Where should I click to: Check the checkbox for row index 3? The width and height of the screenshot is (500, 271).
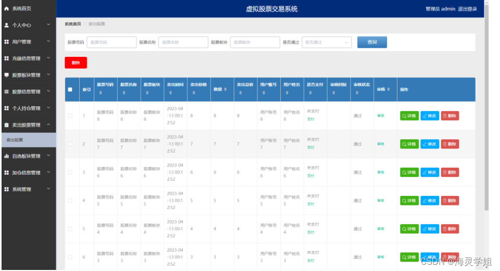pyautogui.click(x=70, y=173)
